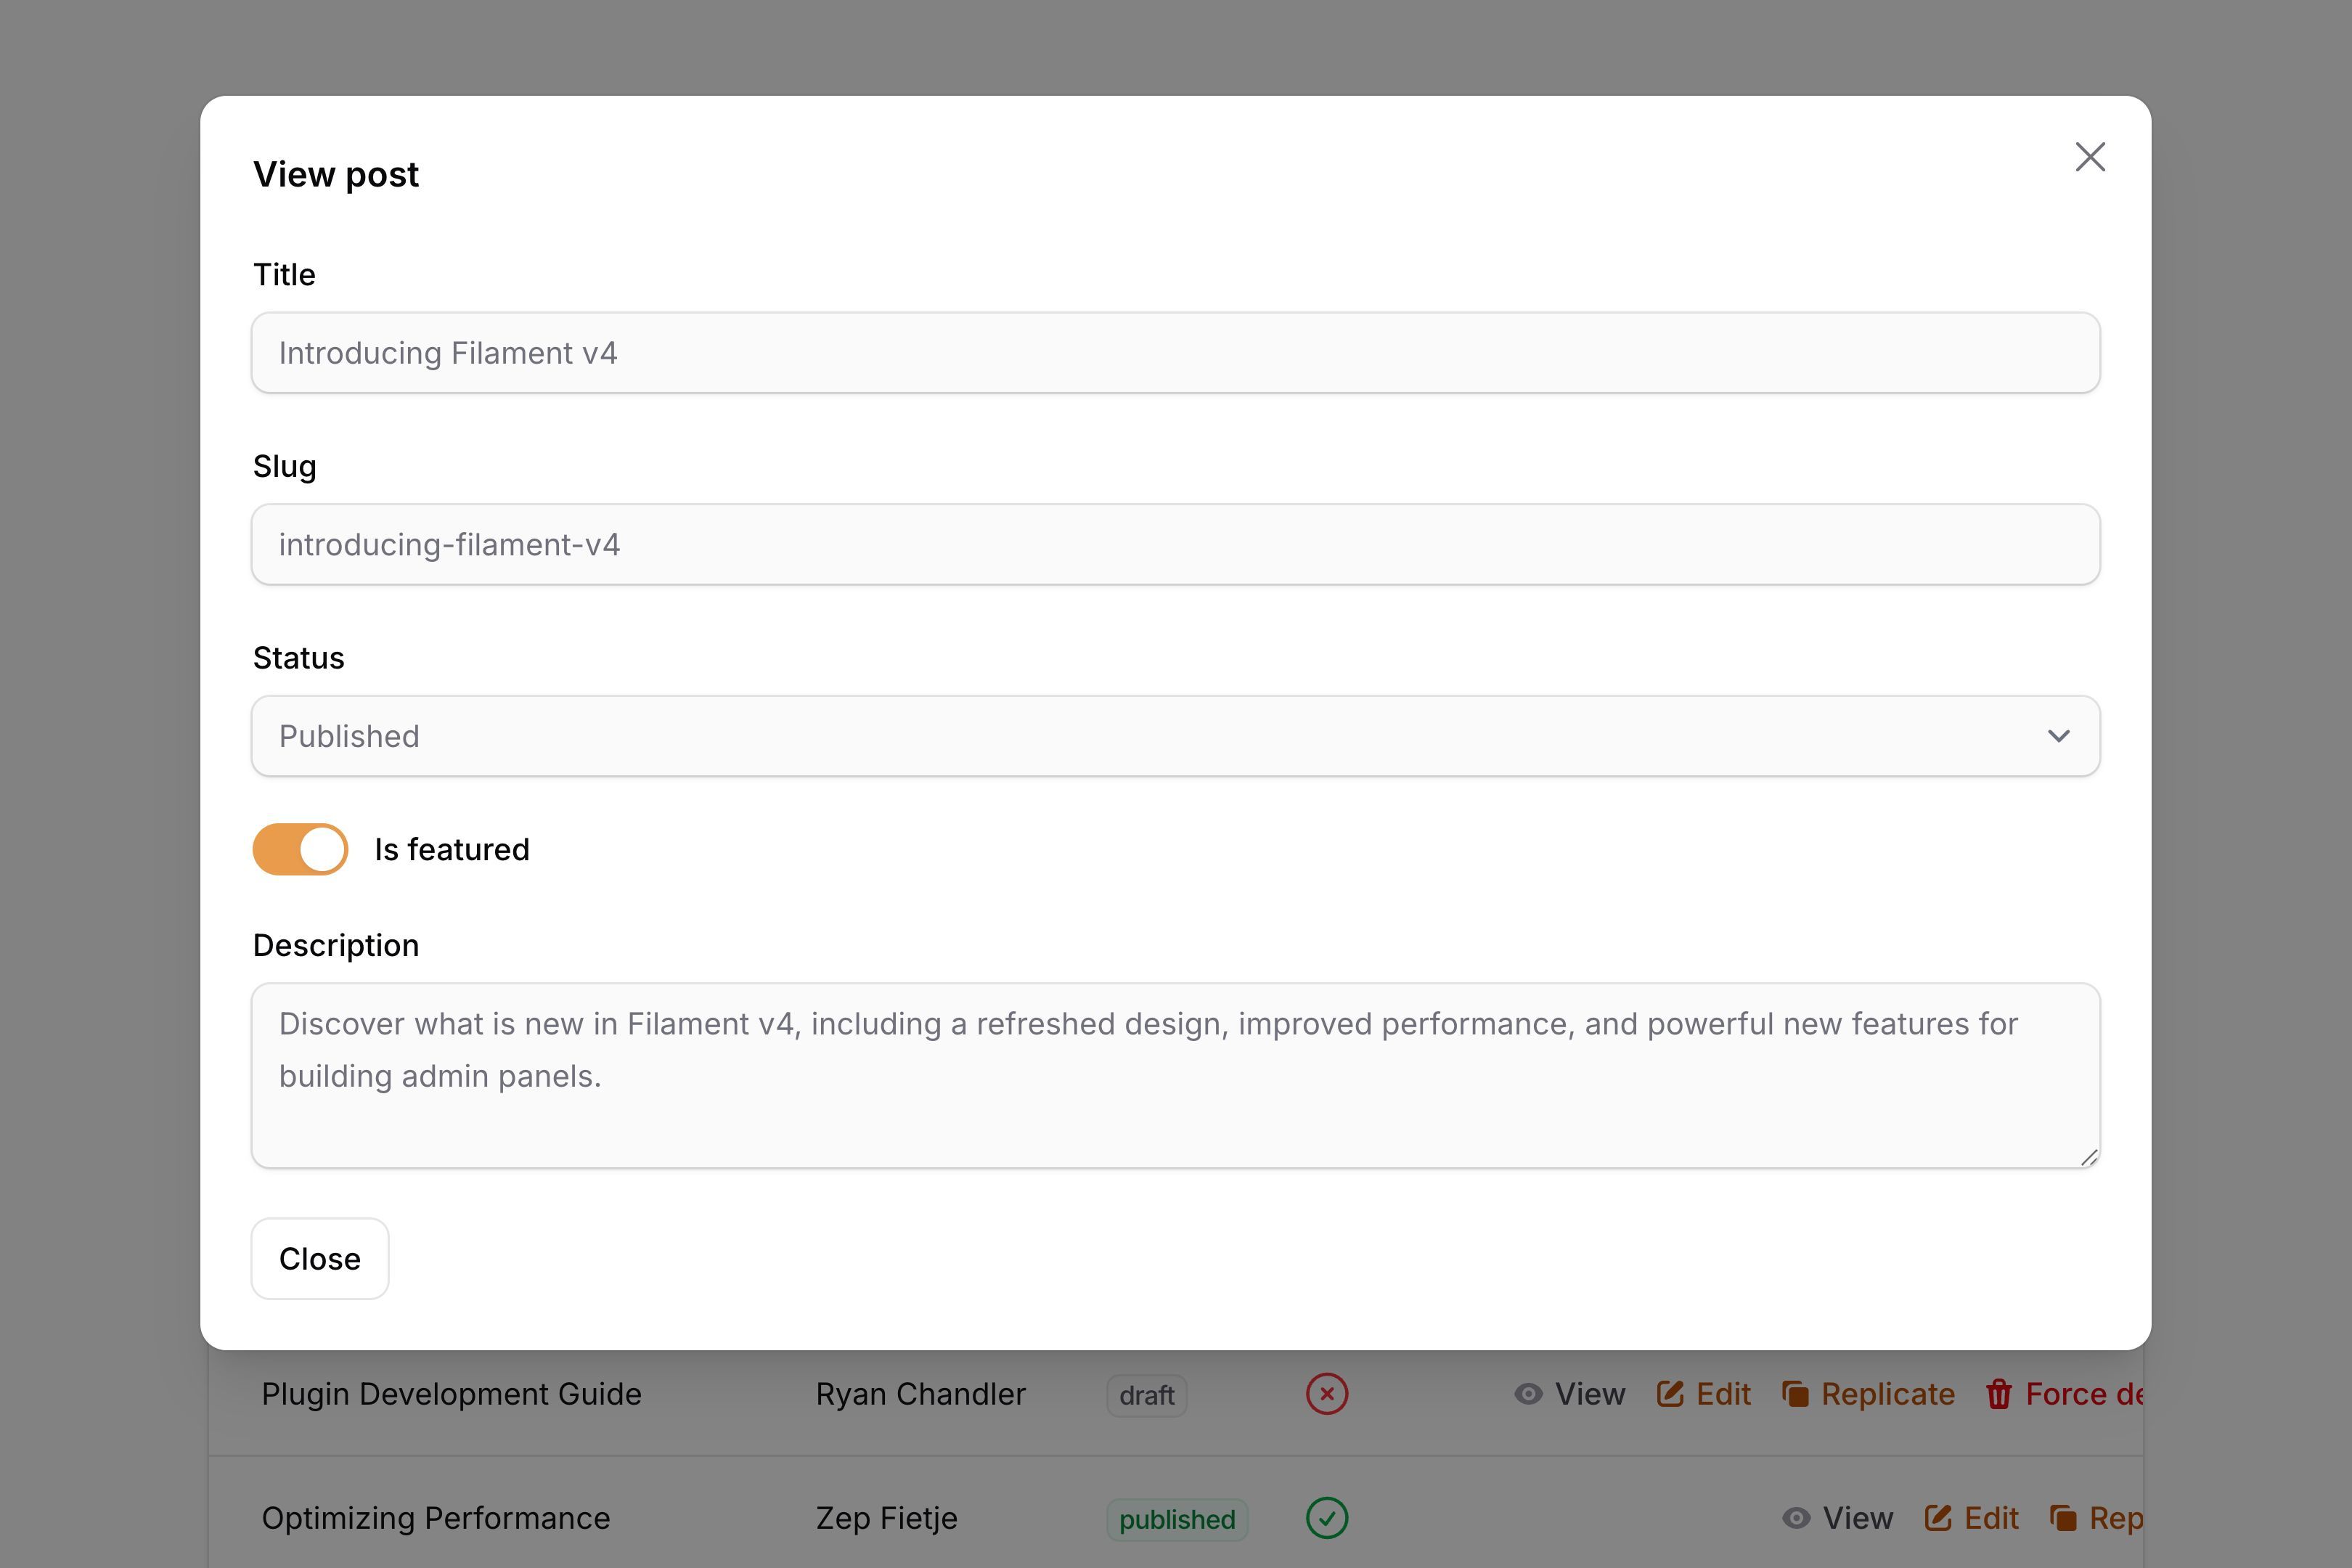Image resolution: width=2352 pixels, height=1568 pixels.
Task: Click the green check featured icon for Optimizing Performance
Action: pyautogui.click(x=1327, y=1518)
